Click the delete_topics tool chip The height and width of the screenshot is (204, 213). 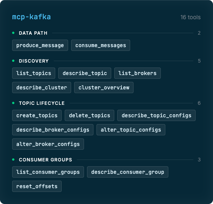[89, 115]
